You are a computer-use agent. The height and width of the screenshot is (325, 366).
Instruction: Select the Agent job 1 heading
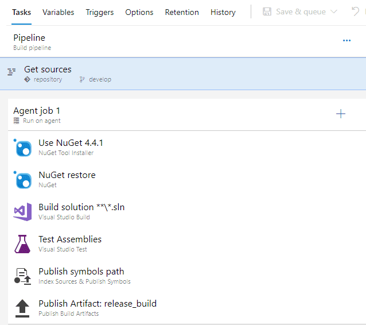pyautogui.click(x=37, y=111)
